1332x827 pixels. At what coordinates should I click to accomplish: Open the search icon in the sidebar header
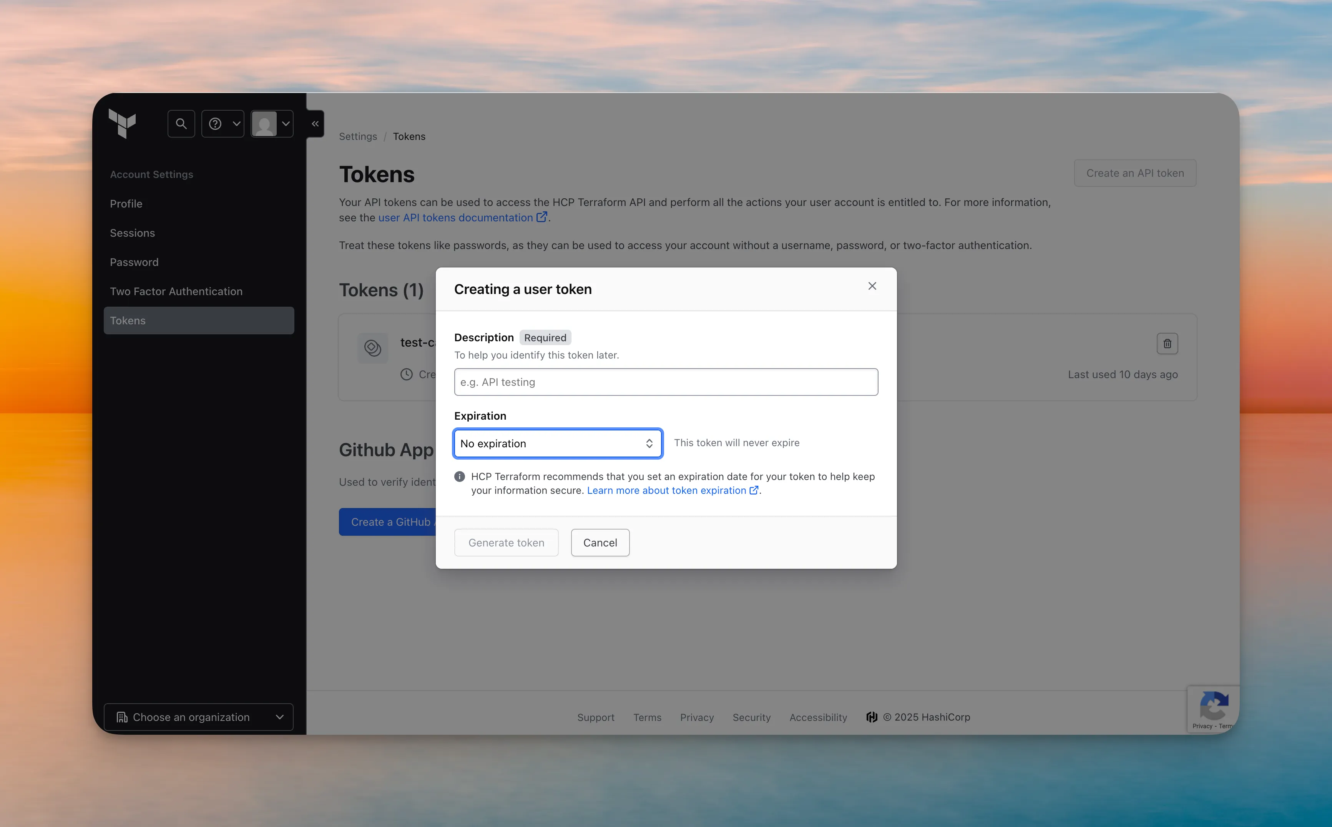(181, 124)
